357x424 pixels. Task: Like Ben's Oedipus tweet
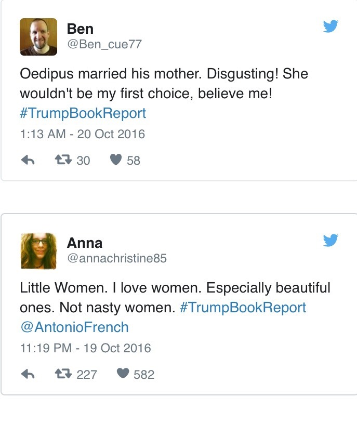tap(116, 161)
